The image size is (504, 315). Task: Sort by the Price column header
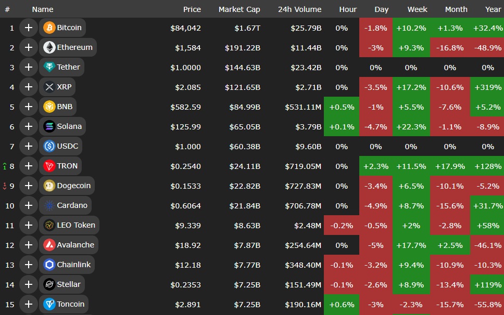[192, 9]
